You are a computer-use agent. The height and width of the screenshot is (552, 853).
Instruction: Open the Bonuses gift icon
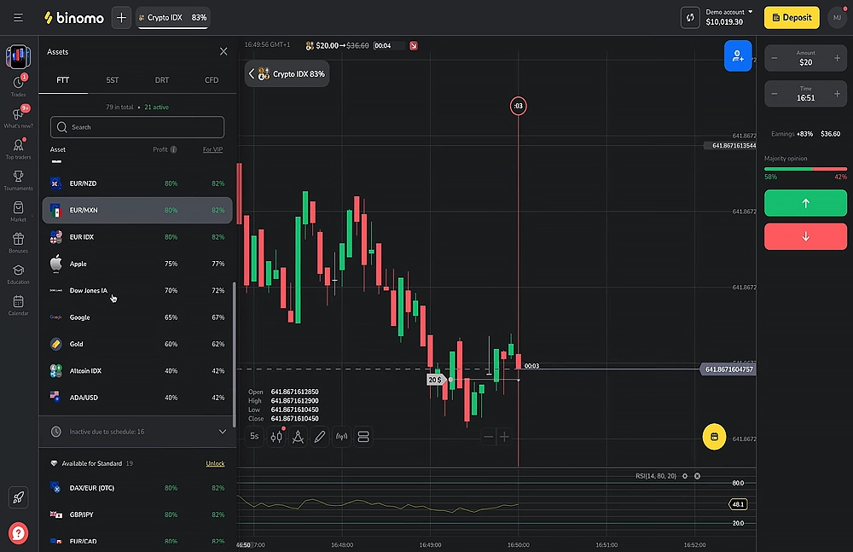tap(19, 239)
